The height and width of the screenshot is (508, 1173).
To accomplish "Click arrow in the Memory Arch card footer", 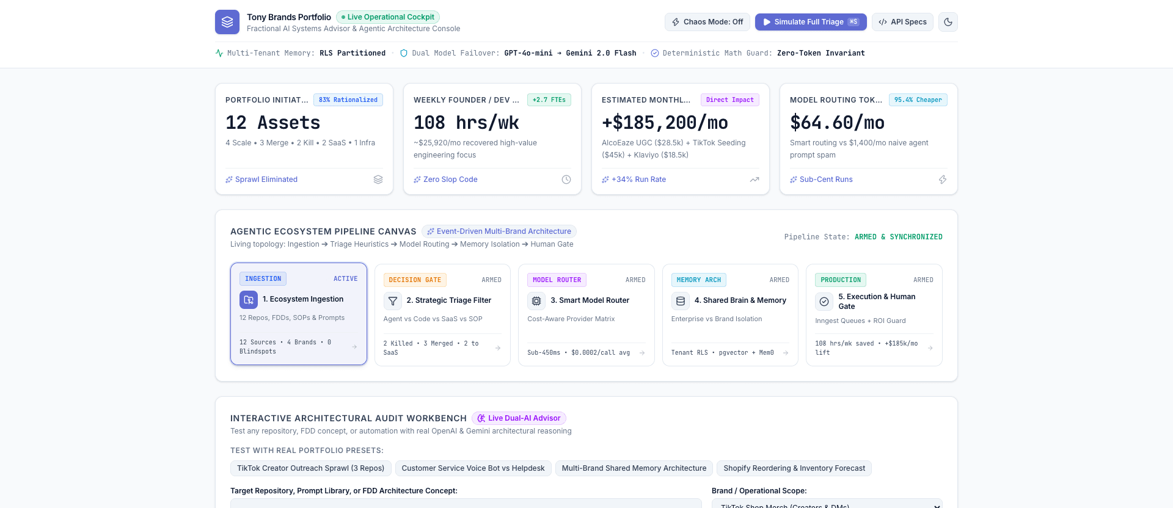I will [786, 353].
